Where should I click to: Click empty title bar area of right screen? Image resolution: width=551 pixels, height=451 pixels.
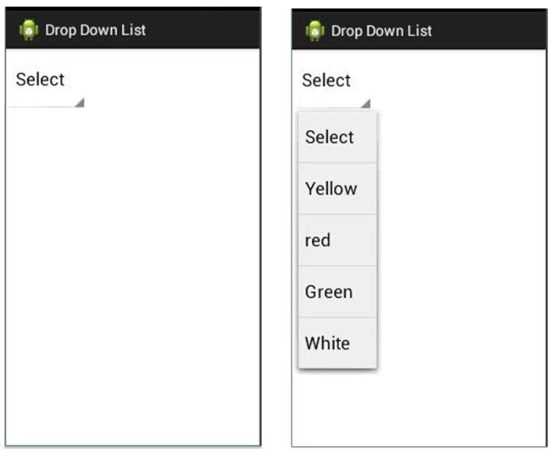click(x=490, y=31)
